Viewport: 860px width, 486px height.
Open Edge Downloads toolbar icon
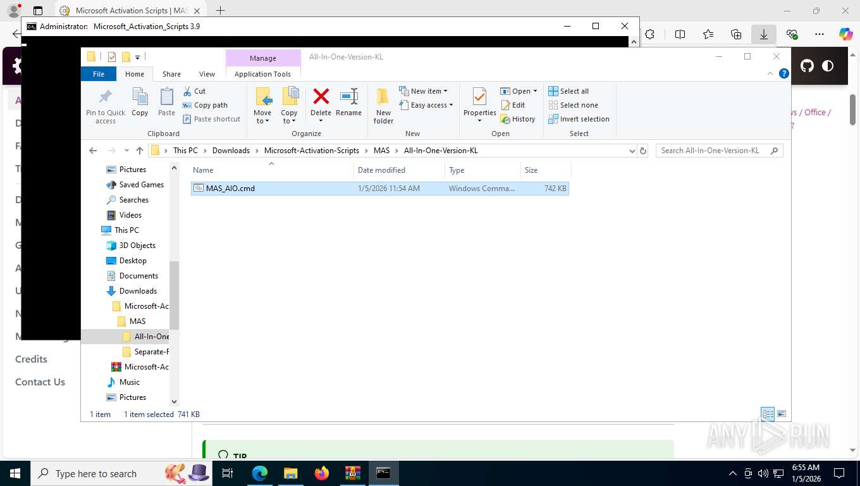click(764, 34)
